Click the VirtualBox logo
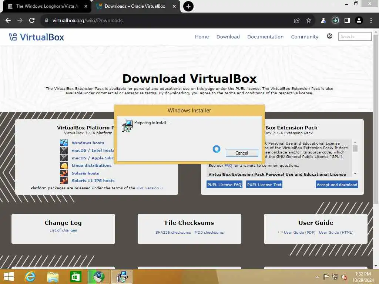The image size is (379, 284). pyautogui.click(x=37, y=37)
